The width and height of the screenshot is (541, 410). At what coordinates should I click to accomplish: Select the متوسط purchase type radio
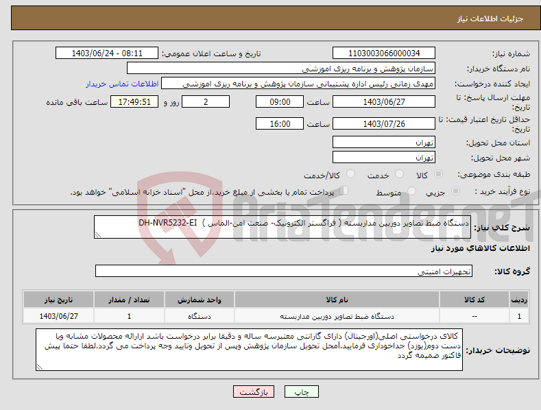click(x=411, y=191)
